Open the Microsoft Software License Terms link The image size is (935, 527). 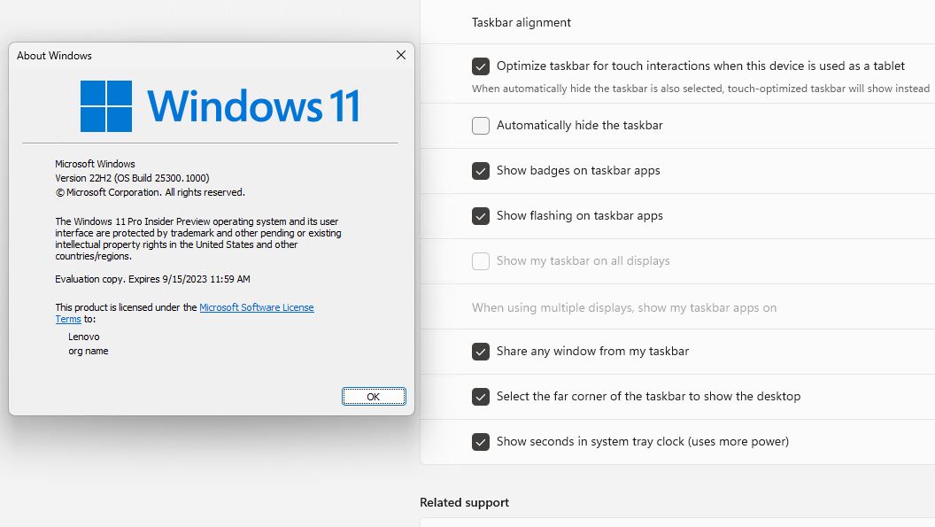(257, 306)
